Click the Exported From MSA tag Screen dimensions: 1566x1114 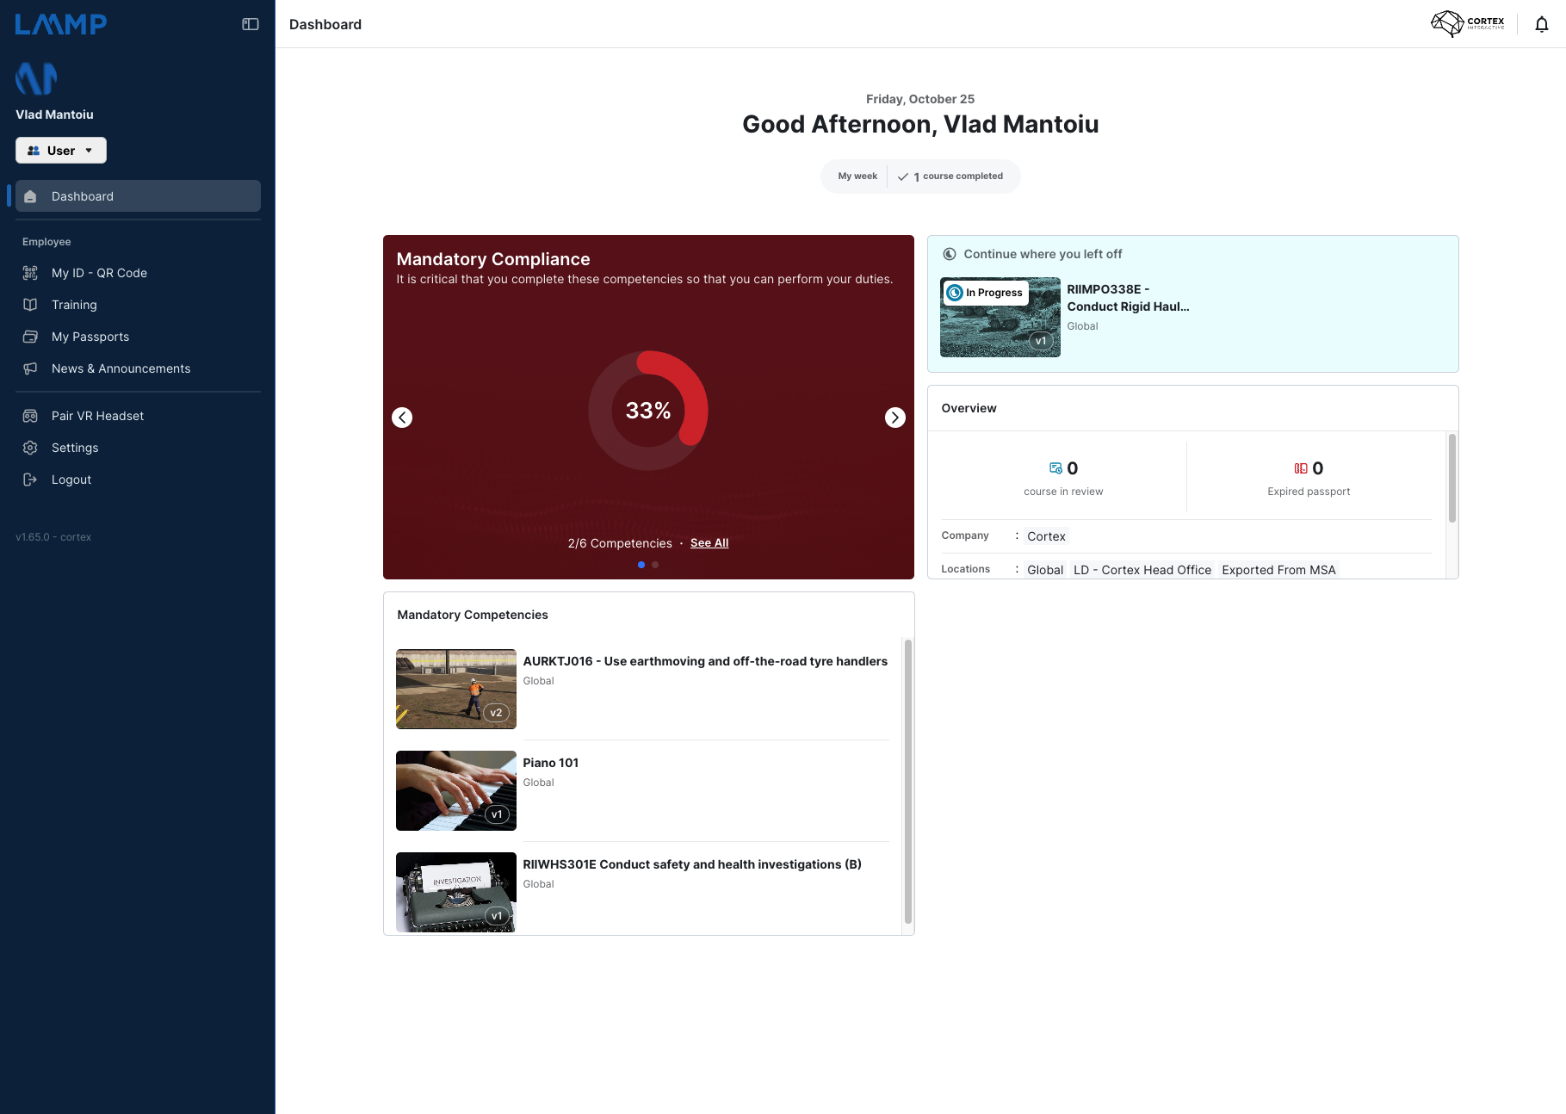[1278, 570]
